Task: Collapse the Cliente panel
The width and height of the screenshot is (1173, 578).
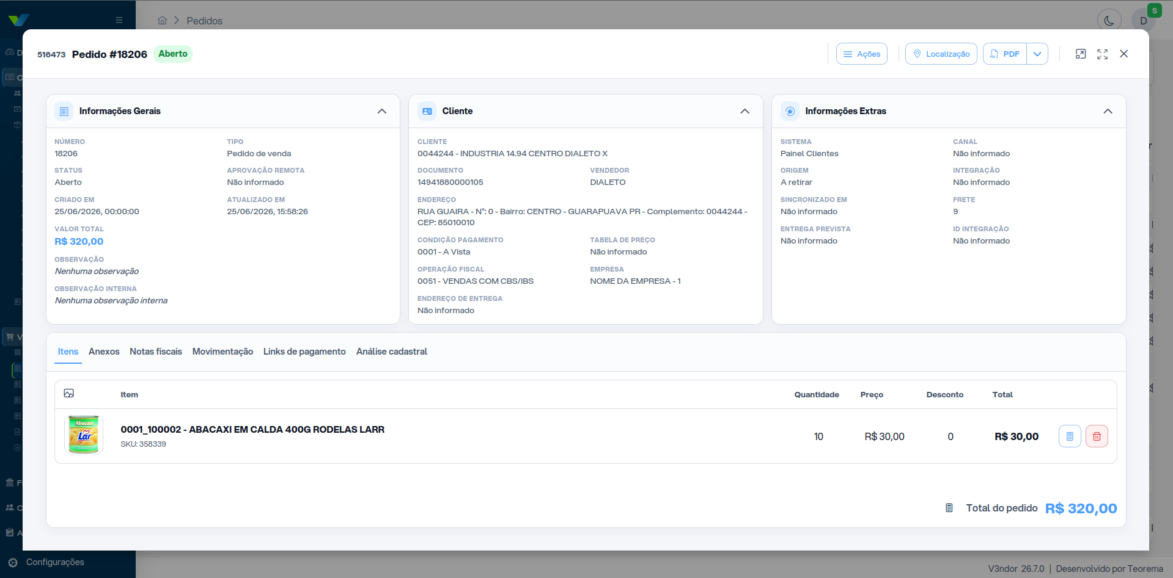Action: pyautogui.click(x=745, y=111)
